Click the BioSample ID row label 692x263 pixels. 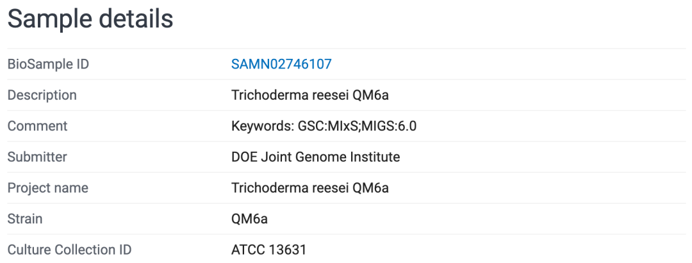(x=48, y=64)
